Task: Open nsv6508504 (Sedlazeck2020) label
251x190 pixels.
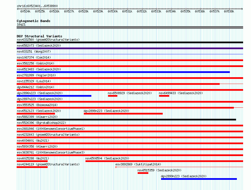Action: pos(107,158)
